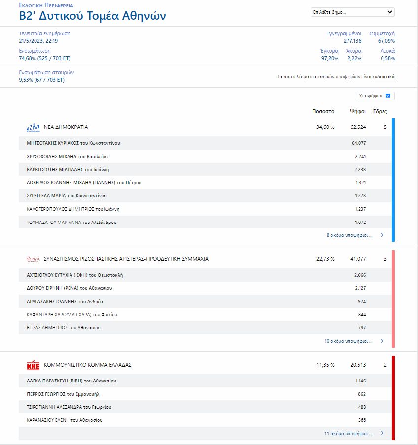Select the Ποσοστό column header
This screenshot has height=445, width=418.
click(323, 111)
